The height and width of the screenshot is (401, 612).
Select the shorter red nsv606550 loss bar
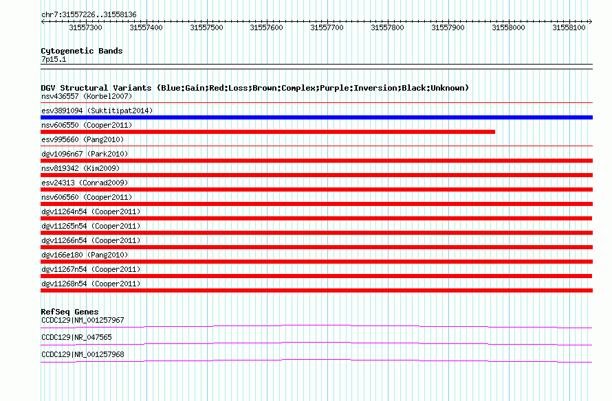coord(267,132)
